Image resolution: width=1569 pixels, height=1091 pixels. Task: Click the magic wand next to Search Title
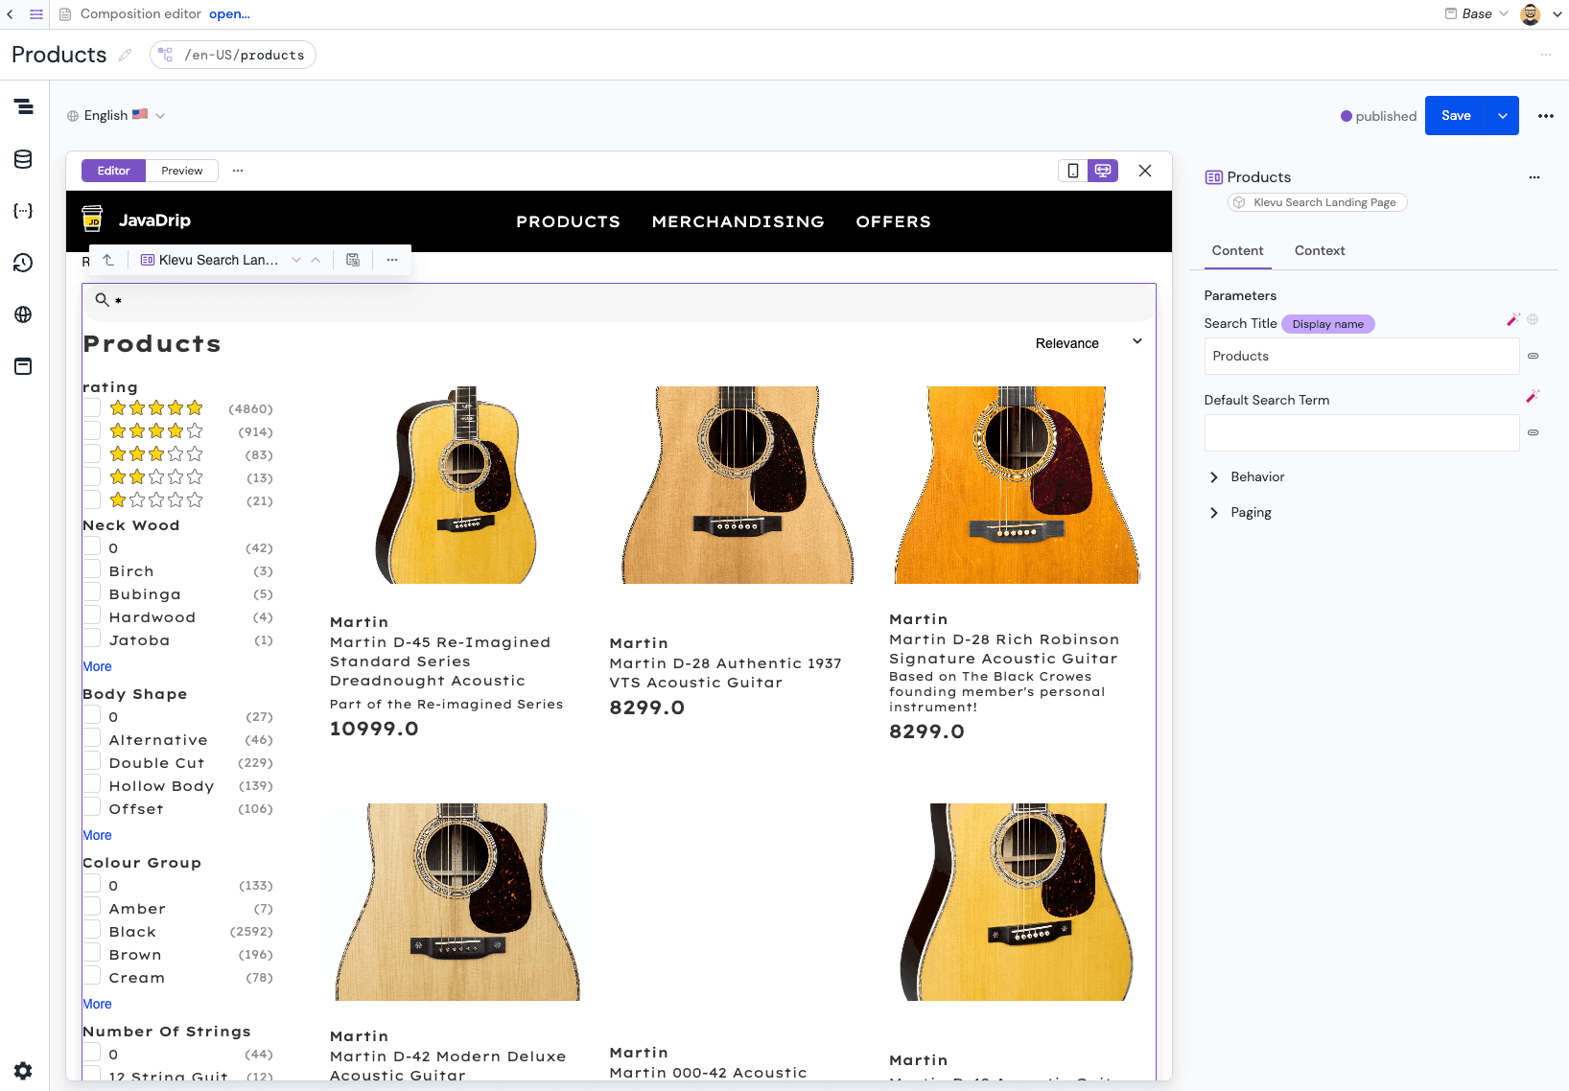pos(1513,319)
